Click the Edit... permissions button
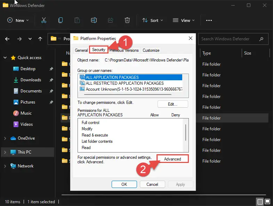The width and height of the screenshot is (273, 206). 172,104
